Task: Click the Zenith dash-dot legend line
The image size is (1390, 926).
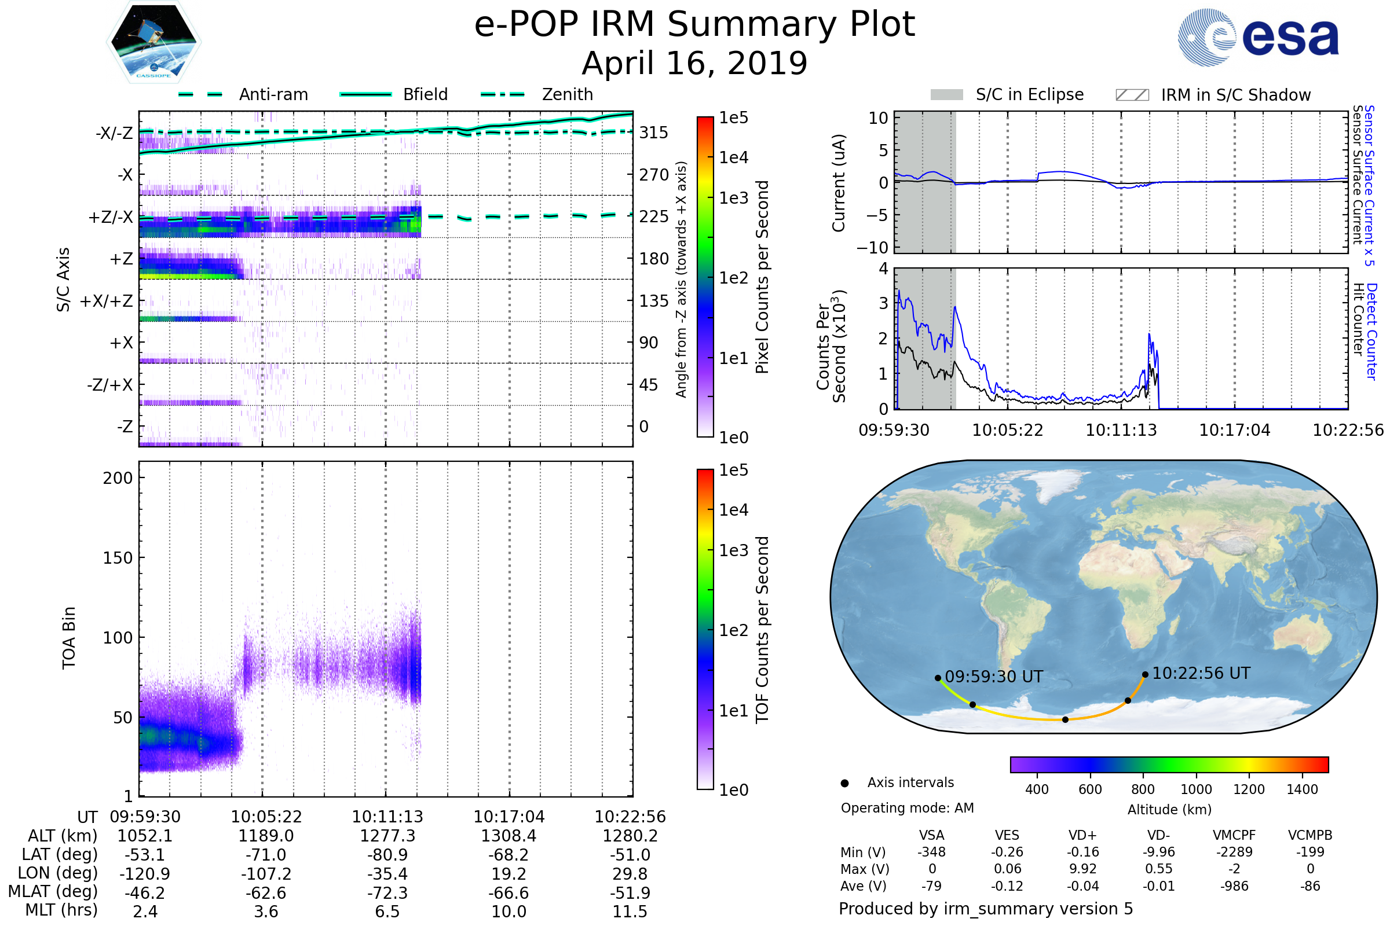Action: click(502, 94)
